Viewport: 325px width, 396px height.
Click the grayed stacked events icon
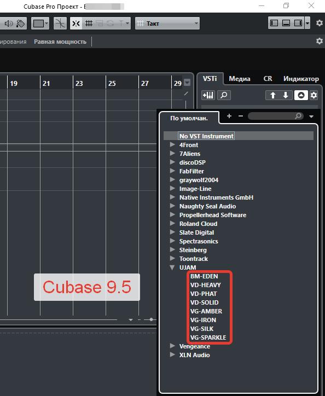click(100, 24)
